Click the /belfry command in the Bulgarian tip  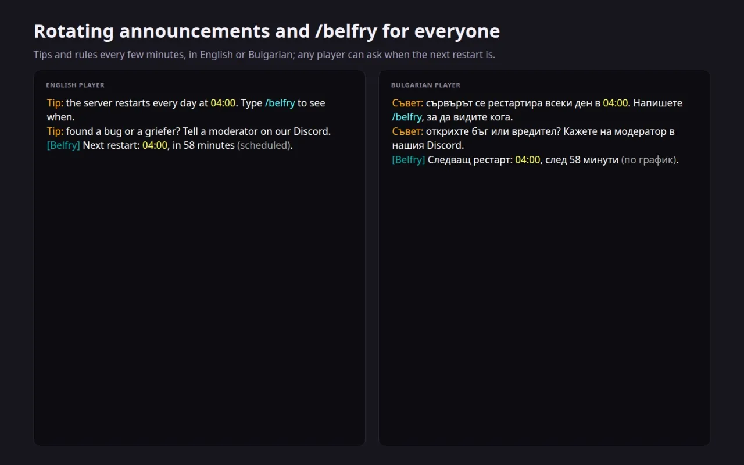pyautogui.click(x=407, y=117)
